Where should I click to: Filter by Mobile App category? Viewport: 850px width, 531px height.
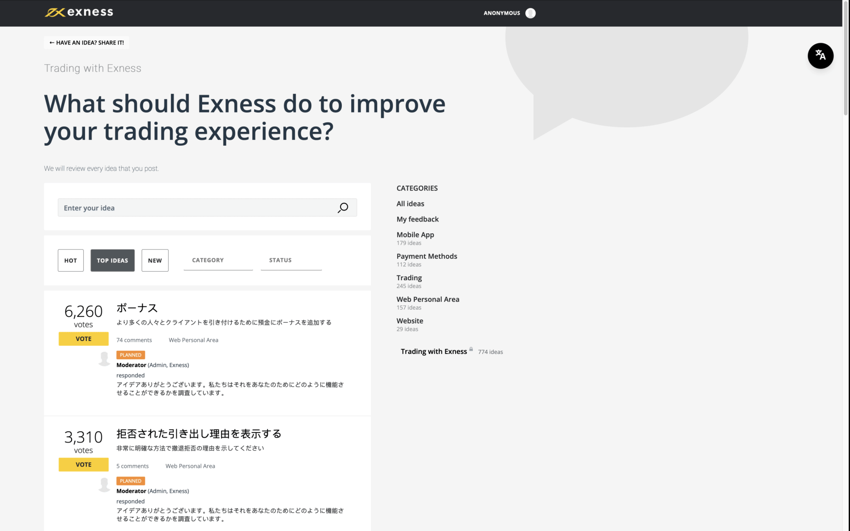pyautogui.click(x=415, y=235)
